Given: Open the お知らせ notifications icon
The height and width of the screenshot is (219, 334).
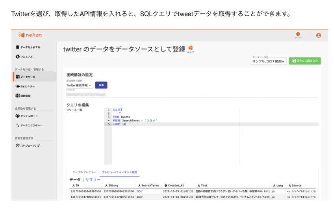Looking at the screenshot, I should coord(298,35).
